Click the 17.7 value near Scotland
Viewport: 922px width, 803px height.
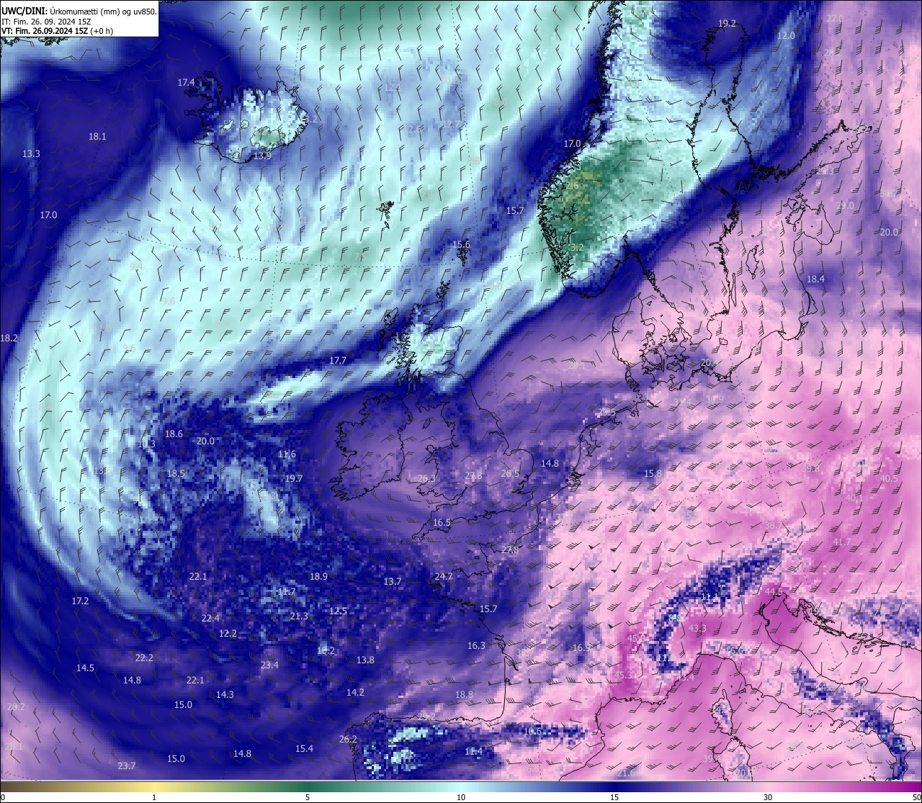(x=338, y=361)
